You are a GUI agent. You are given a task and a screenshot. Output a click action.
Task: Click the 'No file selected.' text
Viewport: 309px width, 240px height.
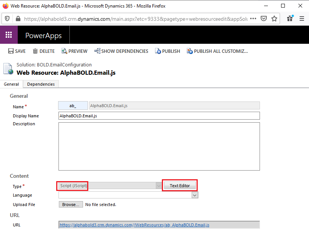click(101, 205)
